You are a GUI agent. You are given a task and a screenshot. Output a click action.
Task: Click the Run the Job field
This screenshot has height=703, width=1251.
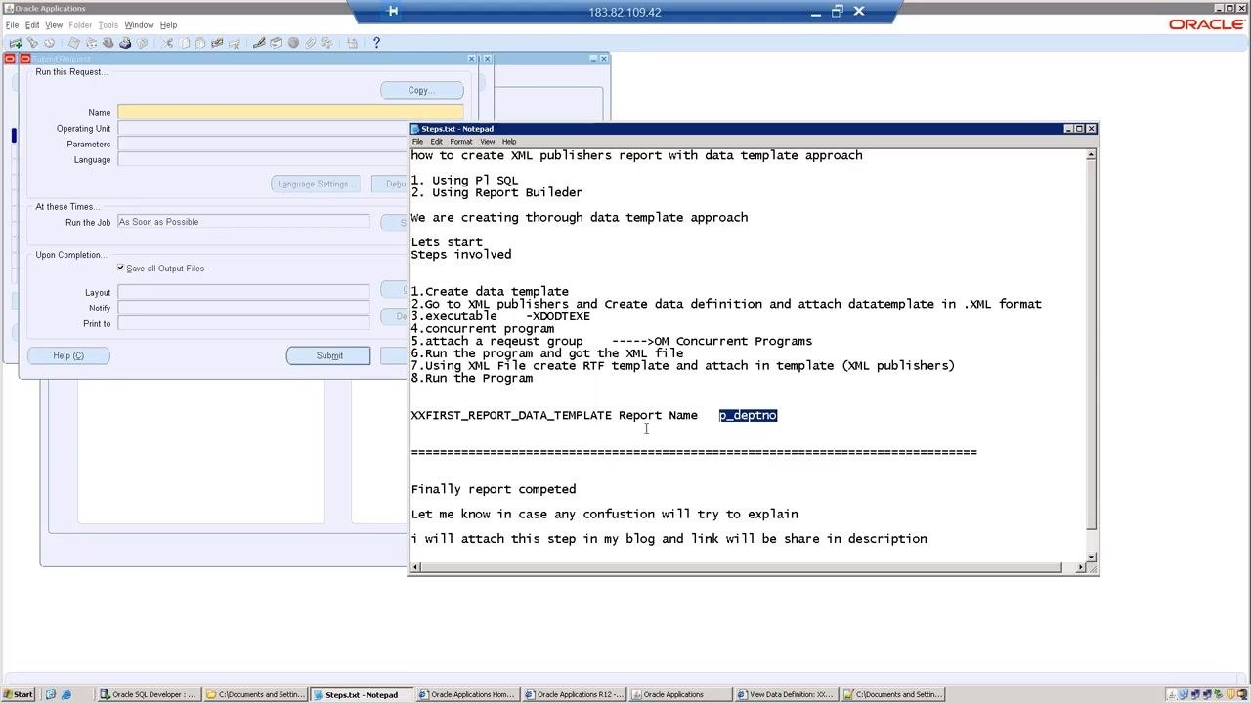pos(243,222)
